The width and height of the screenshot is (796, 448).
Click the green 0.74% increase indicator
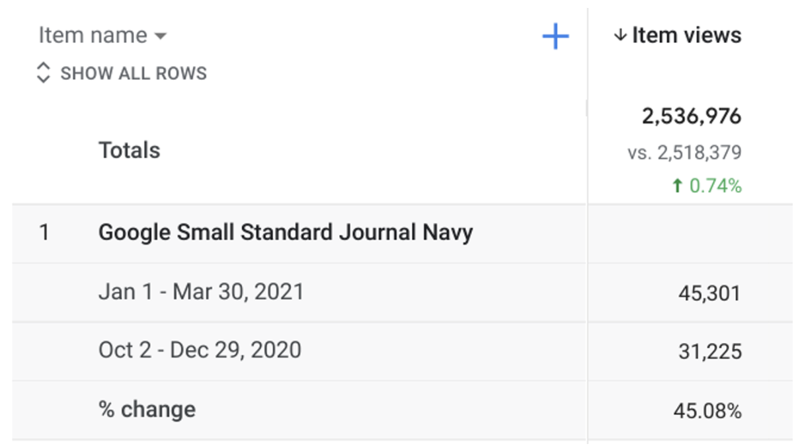coord(706,186)
